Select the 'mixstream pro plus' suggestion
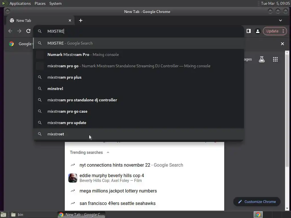This screenshot has width=291, height=218. [x=138, y=77]
